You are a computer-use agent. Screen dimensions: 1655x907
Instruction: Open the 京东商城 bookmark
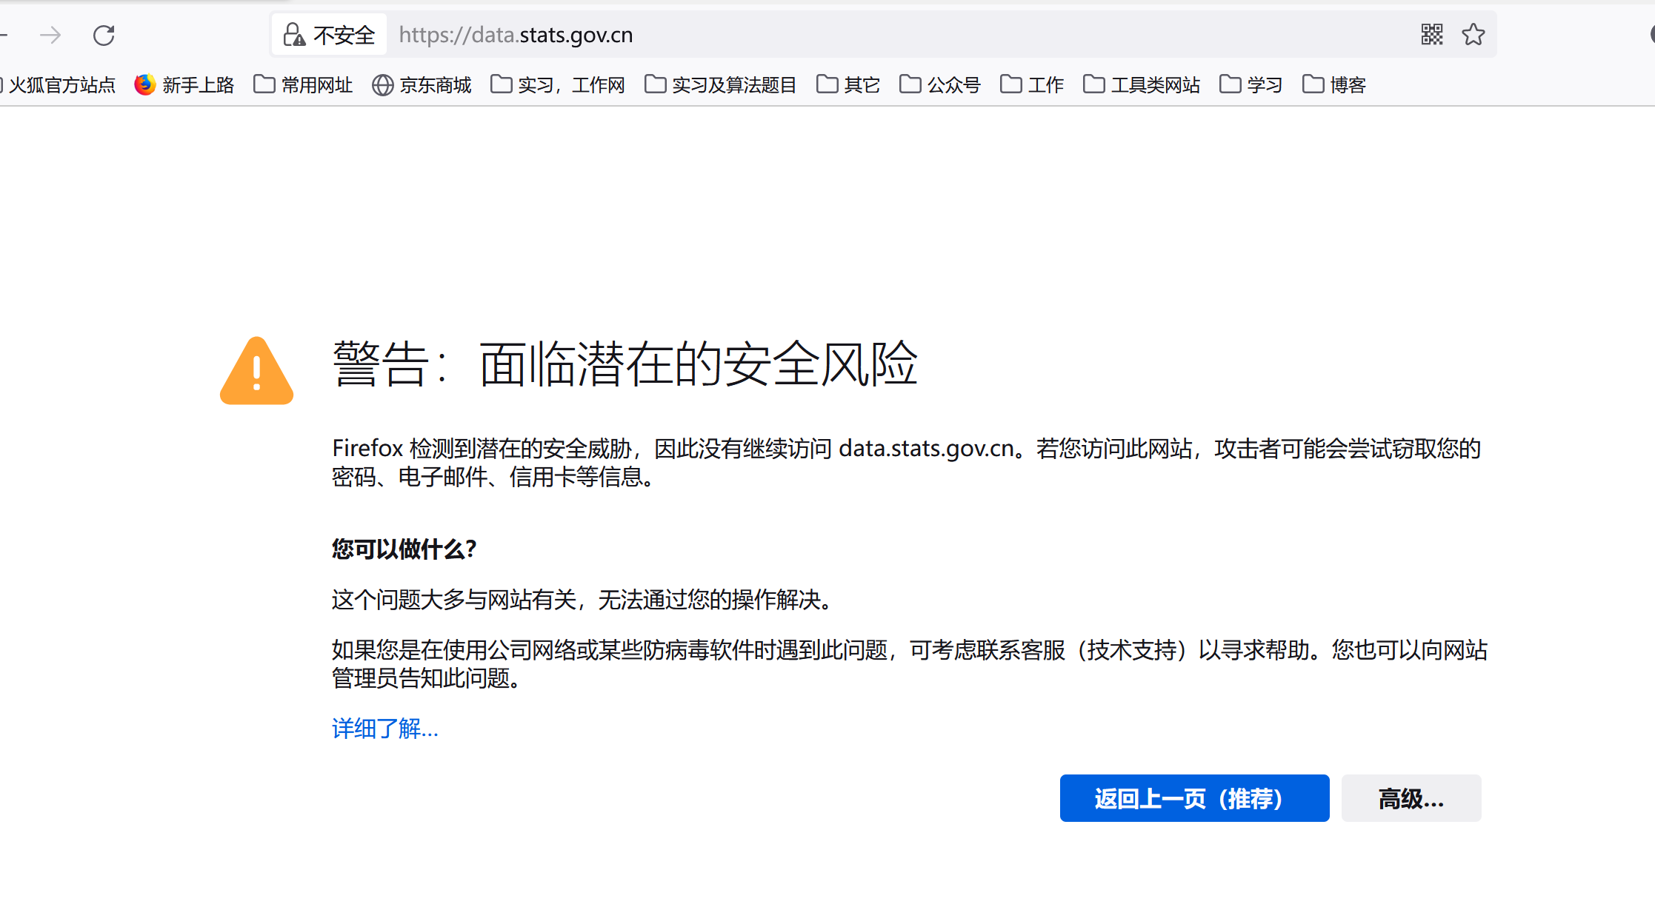[422, 85]
